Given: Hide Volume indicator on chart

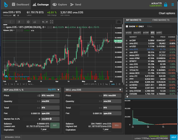Looking at the screenshot, I should (17, 30).
